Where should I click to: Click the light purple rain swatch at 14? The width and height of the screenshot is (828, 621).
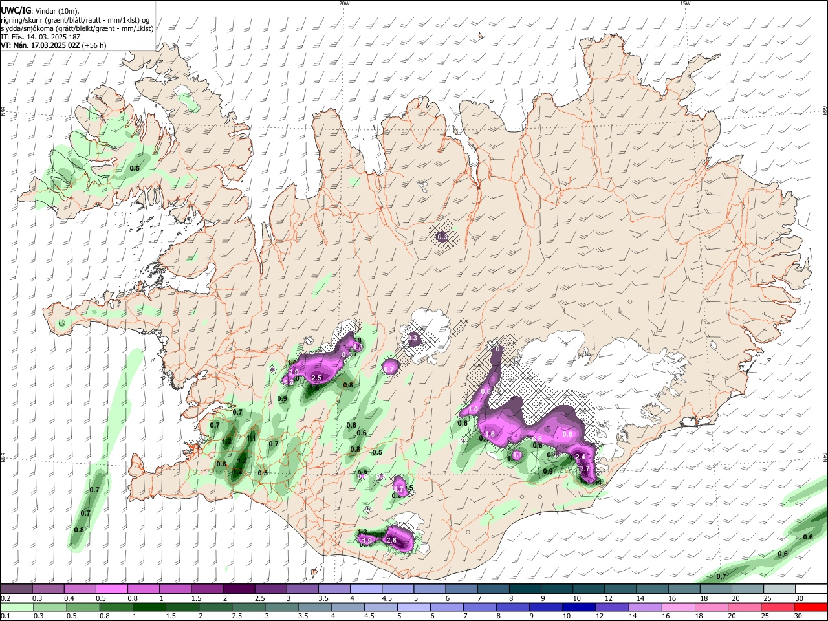pyautogui.click(x=646, y=607)
